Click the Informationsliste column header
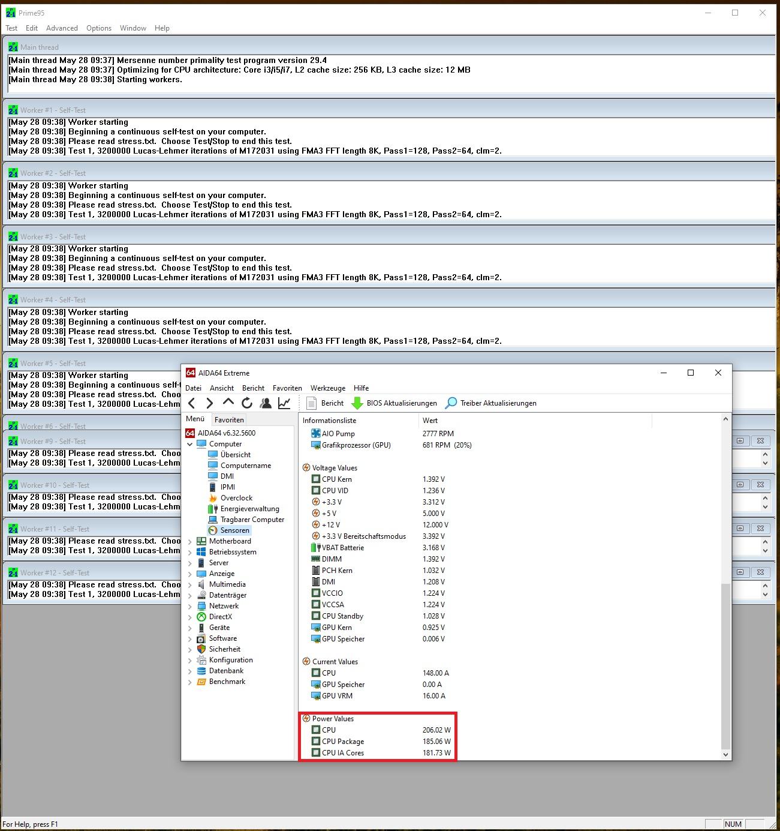 359,421
